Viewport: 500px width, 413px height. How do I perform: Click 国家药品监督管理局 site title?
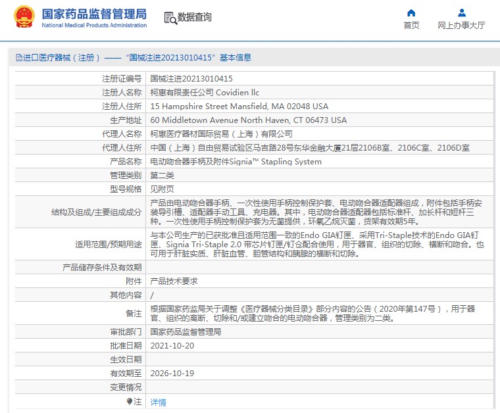[94, 14]
